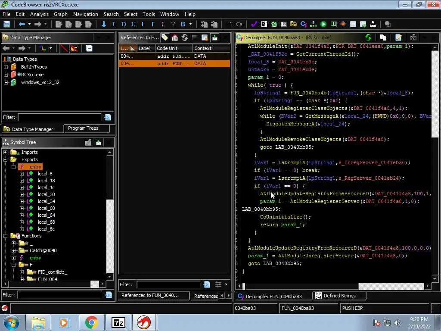Viewport: 441px width, 331px height.
Task: Click the 'L' next label navigation icon
Action: point(143,24)
